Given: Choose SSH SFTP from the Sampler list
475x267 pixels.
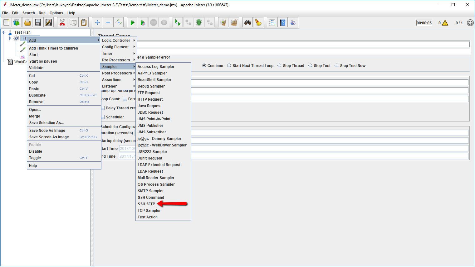Looking at the screenshot, I should coord(146,204).
